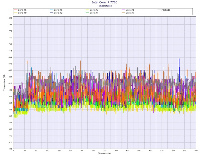Click the Core #3 legend label
Viewport: 209px width, 157px height.
click(x=94, y=10)
